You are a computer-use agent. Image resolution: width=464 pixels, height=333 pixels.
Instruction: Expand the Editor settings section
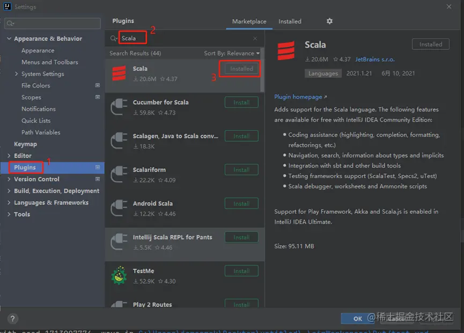(x=9, y=156)
